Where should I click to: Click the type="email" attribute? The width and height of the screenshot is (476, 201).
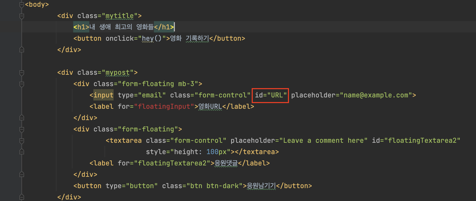click(x=142, y=95)
